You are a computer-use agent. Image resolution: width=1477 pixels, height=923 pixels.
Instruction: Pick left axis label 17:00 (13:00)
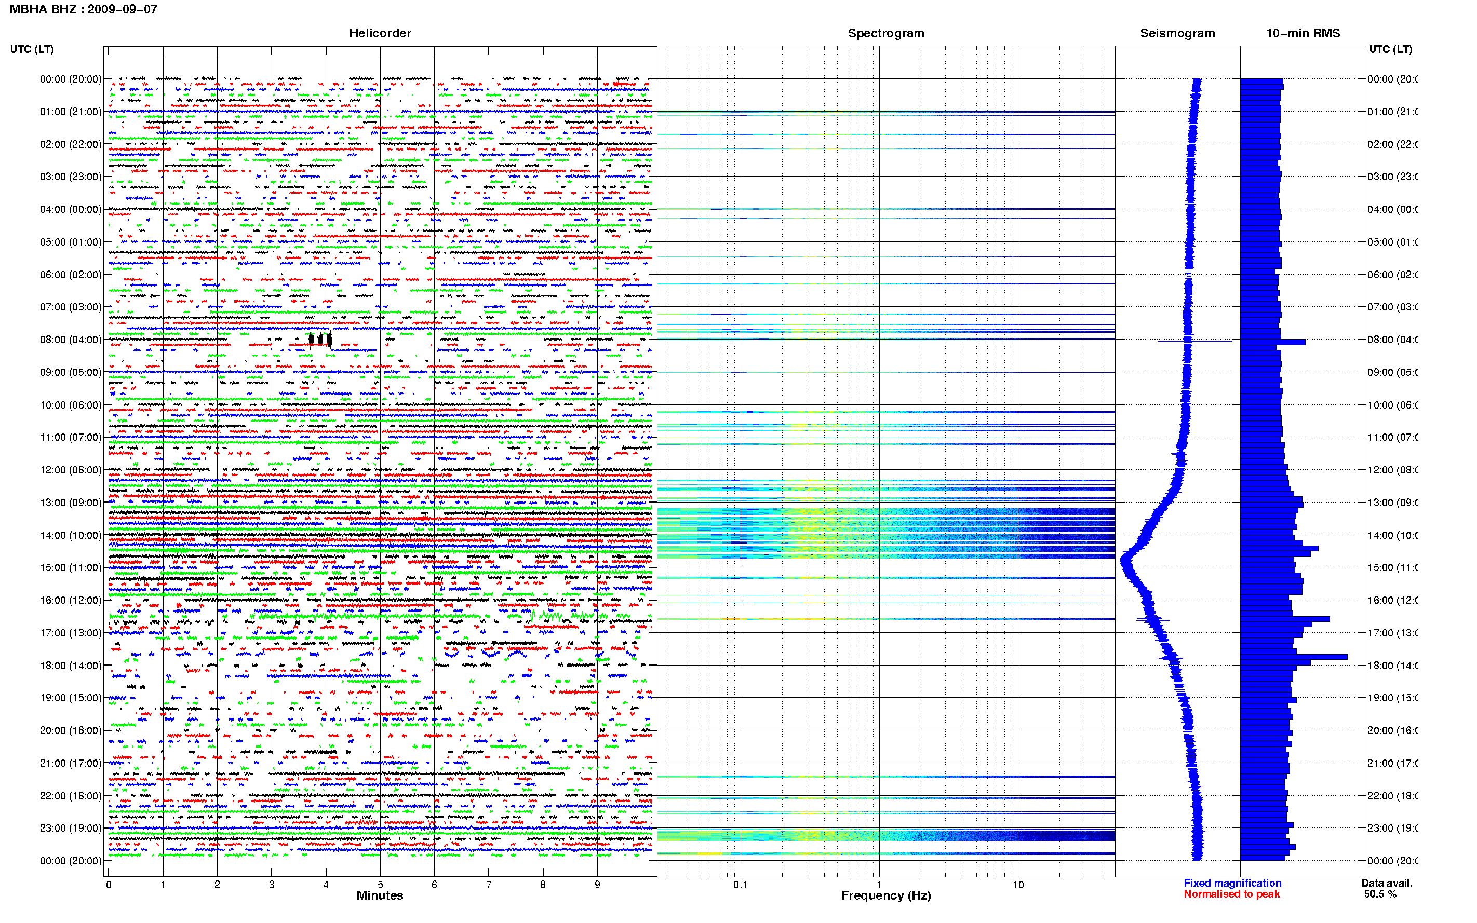(71, 633)
